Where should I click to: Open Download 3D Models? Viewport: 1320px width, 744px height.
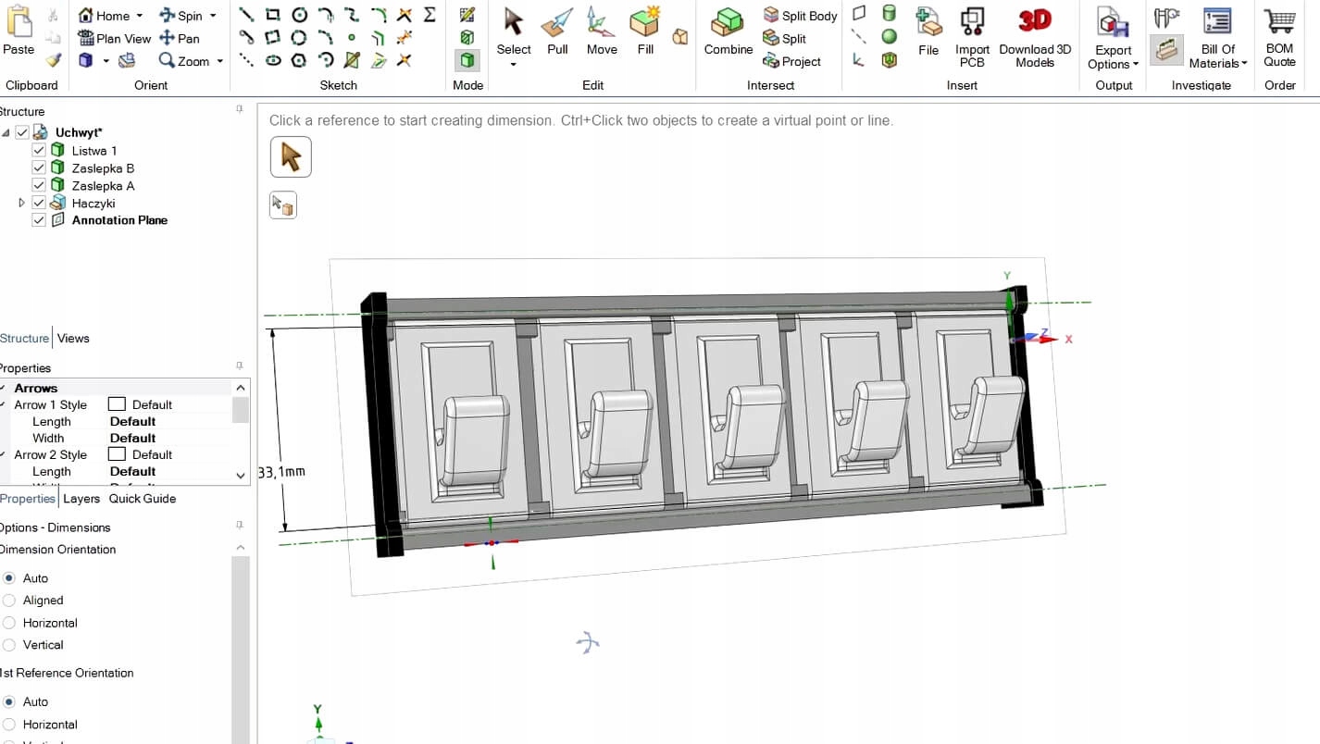[1035, 37]
